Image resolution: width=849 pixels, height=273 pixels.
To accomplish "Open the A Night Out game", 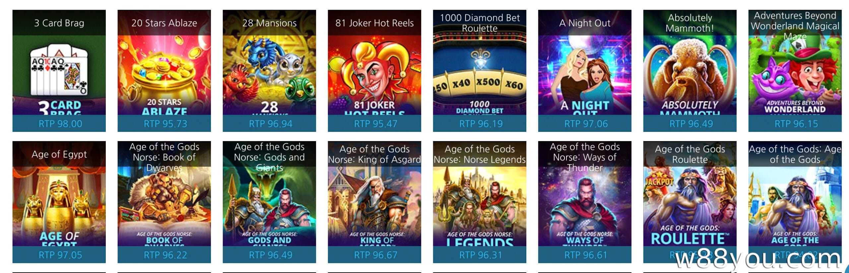I will [x=585, y=71].
